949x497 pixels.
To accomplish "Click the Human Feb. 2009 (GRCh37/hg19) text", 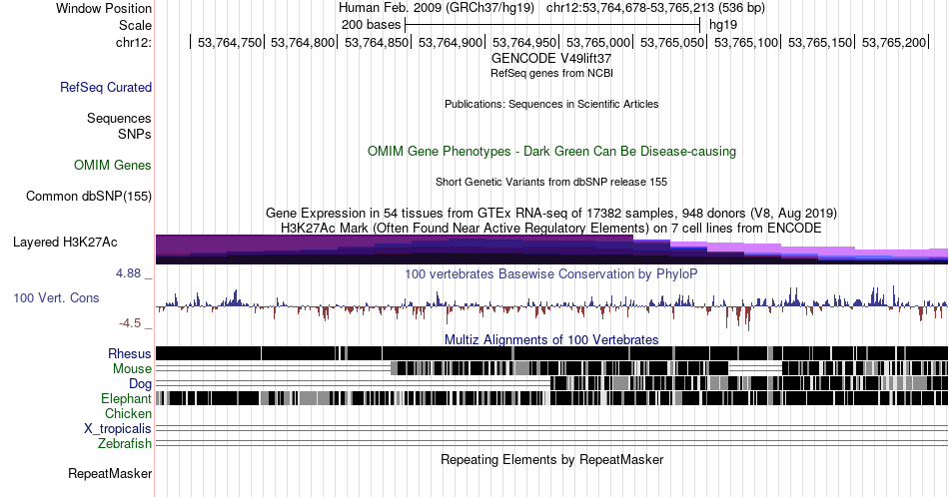I will click(x=437, y=8).
